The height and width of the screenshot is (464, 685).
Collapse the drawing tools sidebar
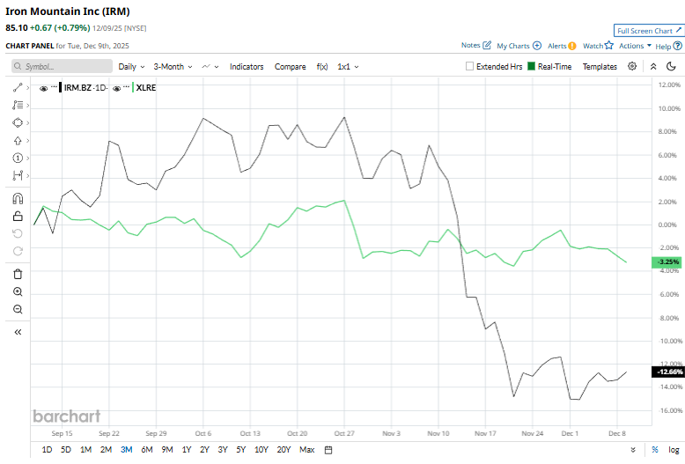pyautogui.click(x=18, y=332)
